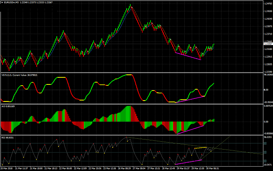The image size is (273, 171).
Task: Click the middle RSI level marker box
Action: tap(265, 152)
